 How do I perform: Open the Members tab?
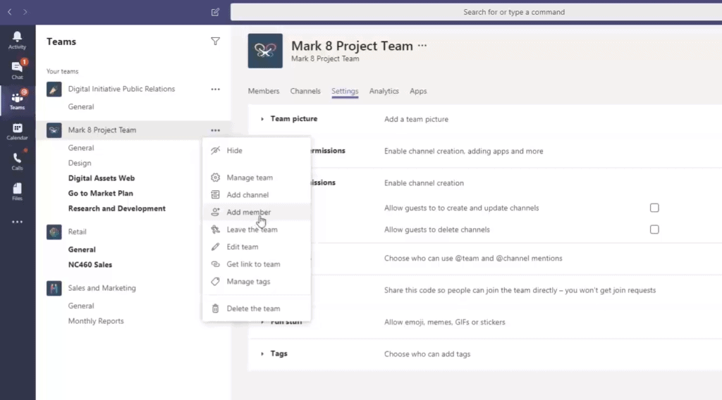click(x=264, y=91)
